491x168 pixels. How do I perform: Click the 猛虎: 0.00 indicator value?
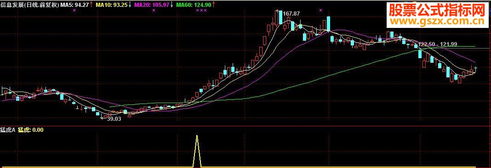pyautogui.click(x=30, y=130)
